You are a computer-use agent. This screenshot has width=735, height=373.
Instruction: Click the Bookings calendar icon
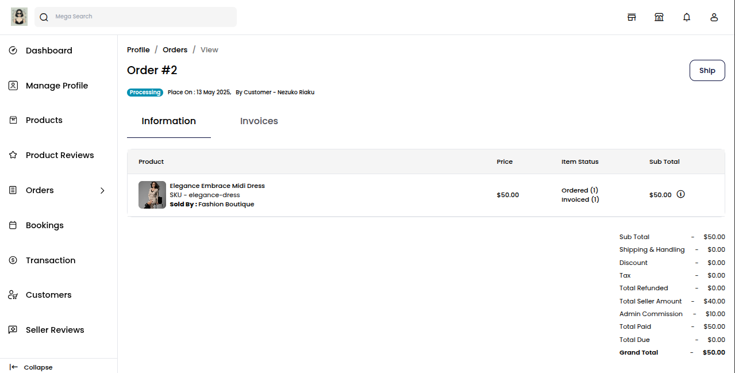click(13, 225)
